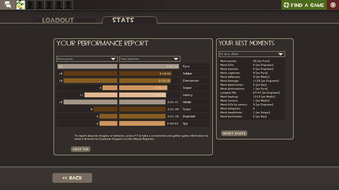Expand the As any class dropdown
The width and height of the screenshot is (339, 190).
(252, 54)
